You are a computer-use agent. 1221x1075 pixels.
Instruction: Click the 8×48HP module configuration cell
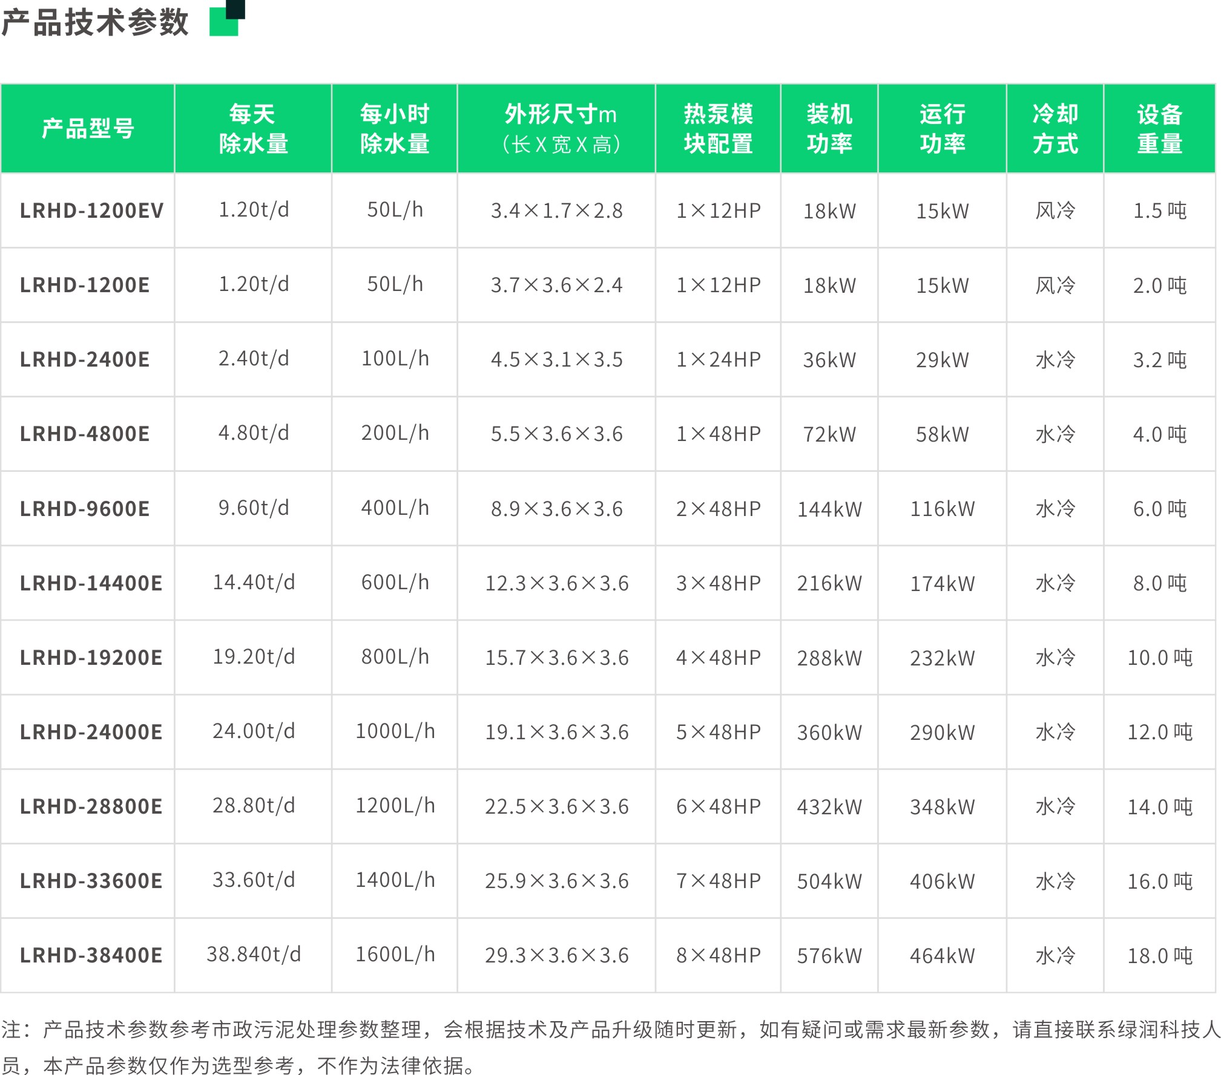(718, 955)
